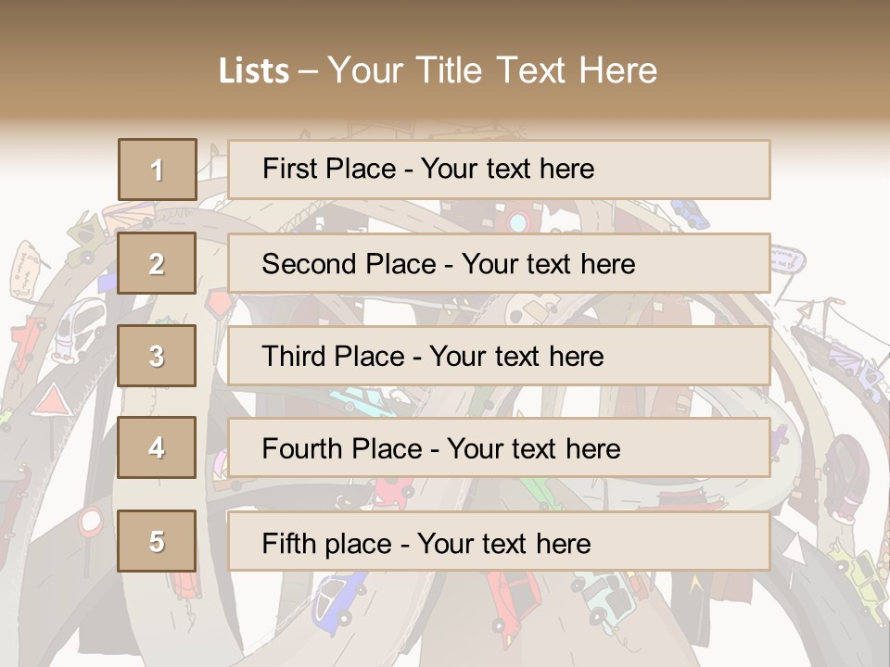
Task: Select the number 3 box
Action: [x=158, y=356]
